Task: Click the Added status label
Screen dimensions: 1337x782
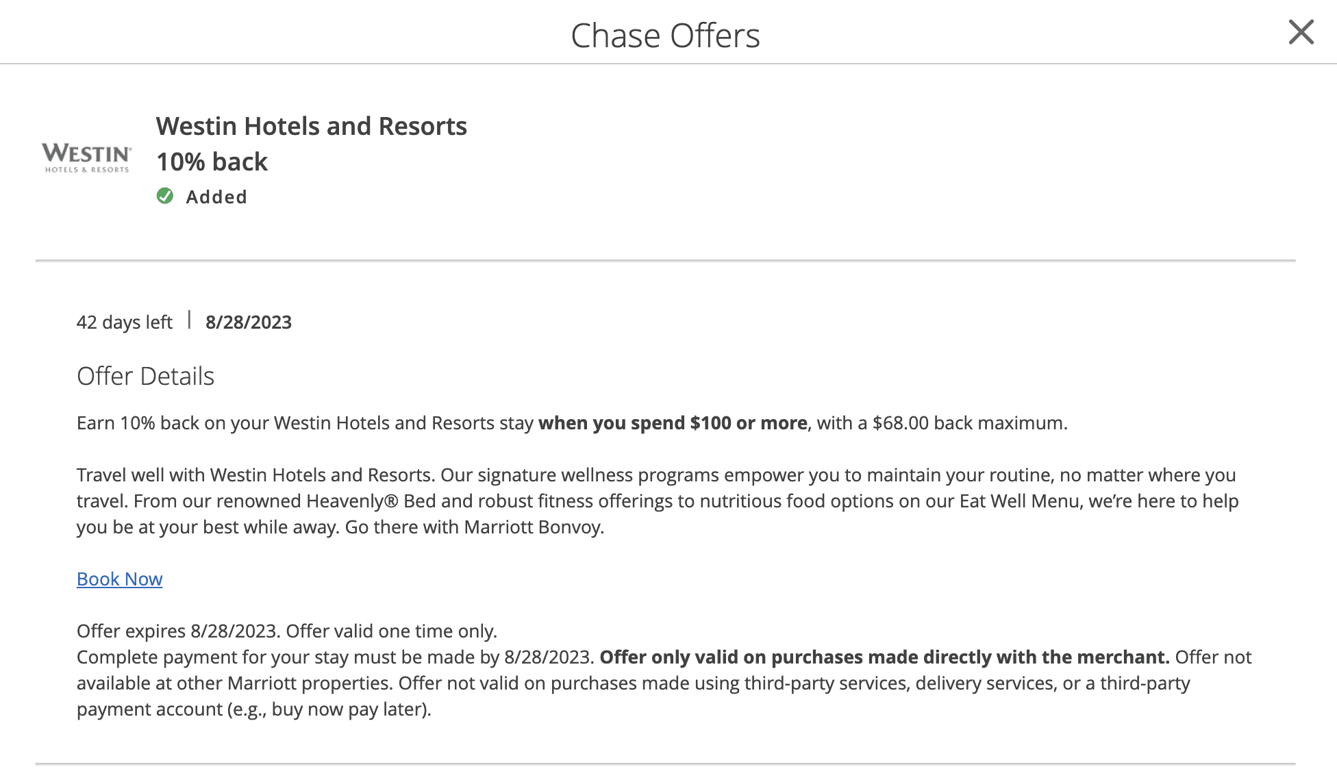Action: pos(216,197)
